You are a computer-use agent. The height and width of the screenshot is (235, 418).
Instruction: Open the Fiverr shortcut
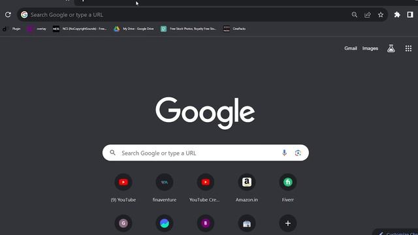(x=287, y=188)
